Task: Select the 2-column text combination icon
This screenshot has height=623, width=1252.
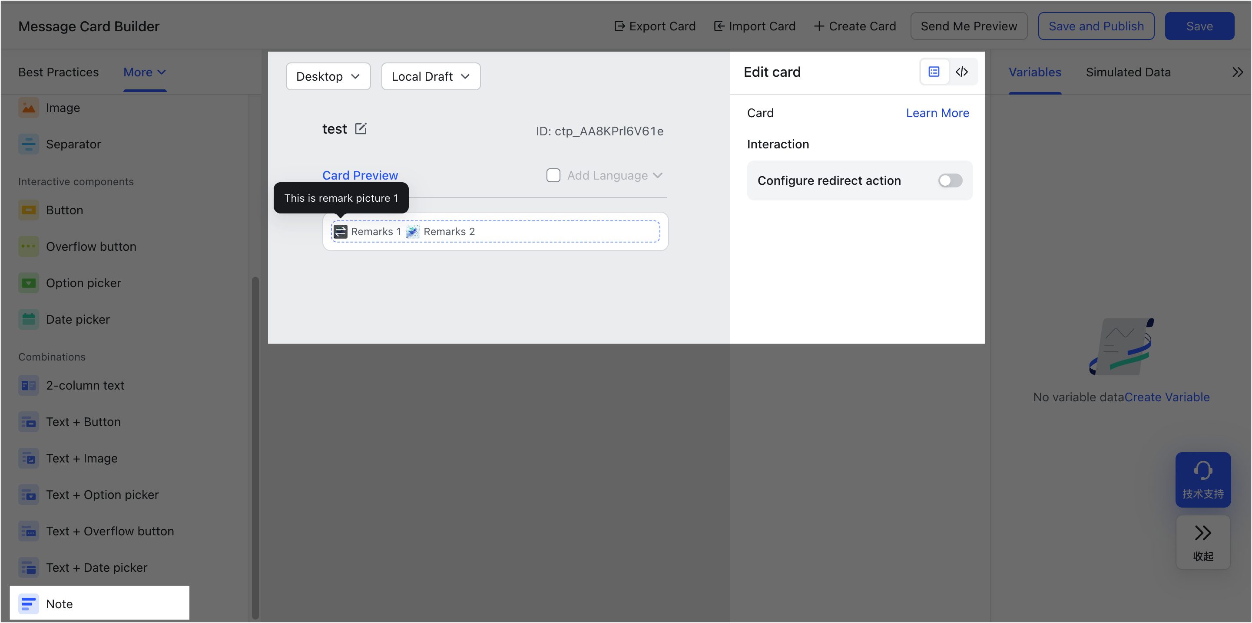Action: tap(29, 385)
